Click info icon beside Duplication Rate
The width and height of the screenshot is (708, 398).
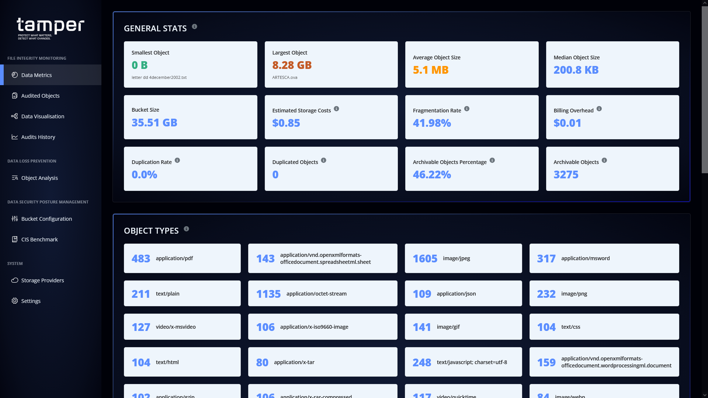tap(177, 160)
